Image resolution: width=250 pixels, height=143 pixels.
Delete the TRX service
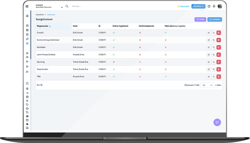coord(219,77)
